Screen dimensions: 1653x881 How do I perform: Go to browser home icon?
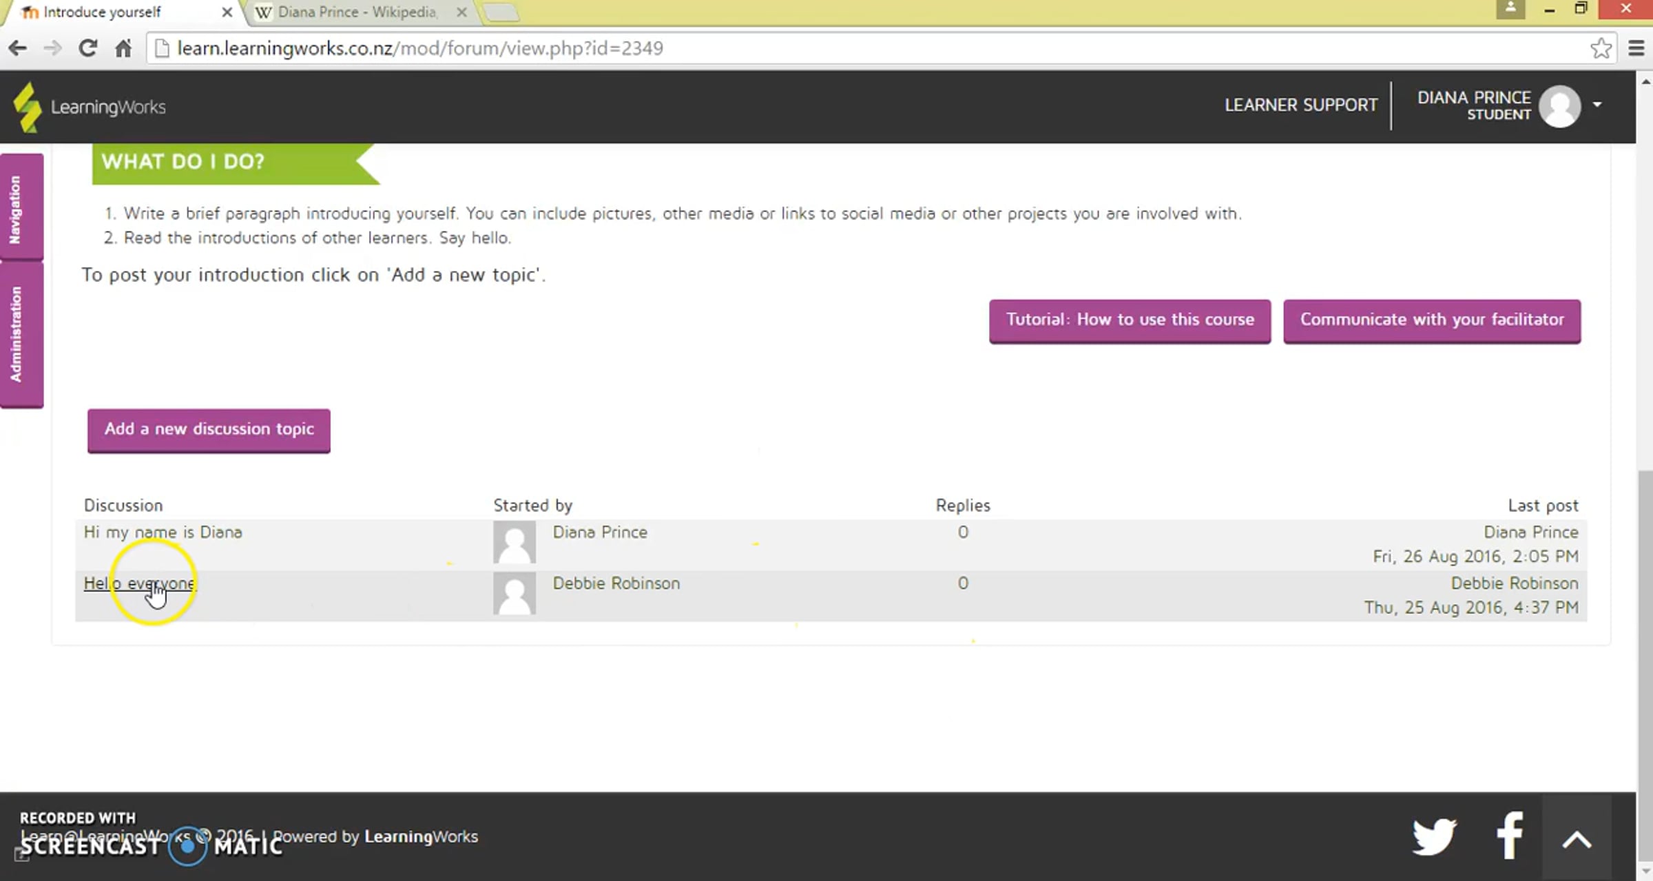click(x=123, y=48)
